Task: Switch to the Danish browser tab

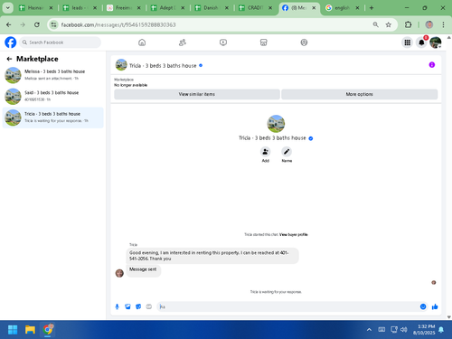Action: pos(212,8)
